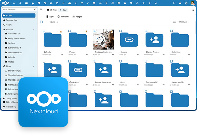Unfavorite the Calendar folder star
This screenshot has height=136, width=197.
tap(61, 31)
